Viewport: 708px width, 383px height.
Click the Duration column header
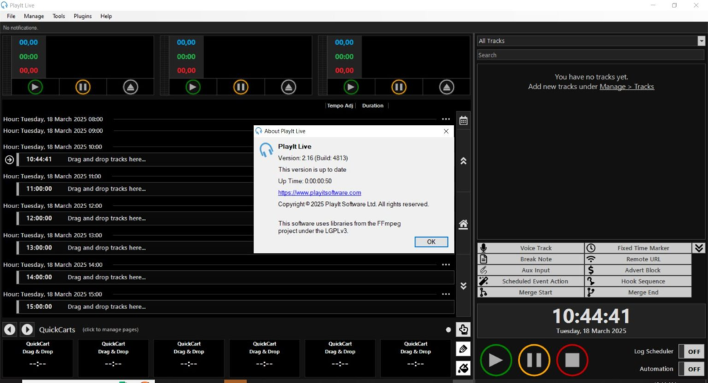coord(373,106)
